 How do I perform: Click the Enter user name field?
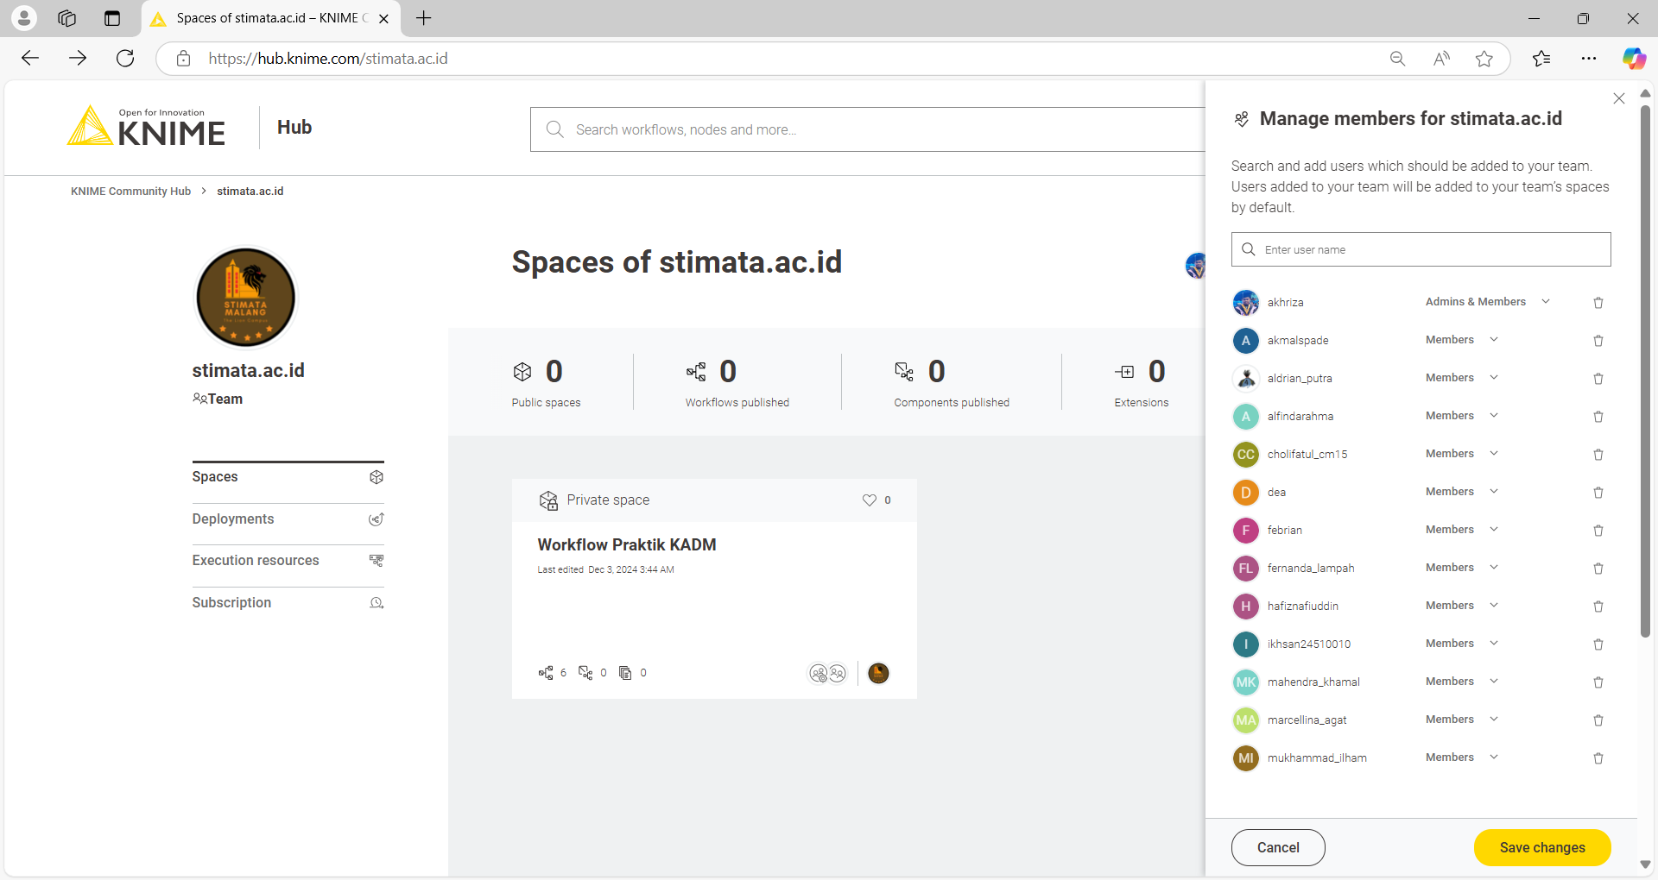coord(1421,249)
